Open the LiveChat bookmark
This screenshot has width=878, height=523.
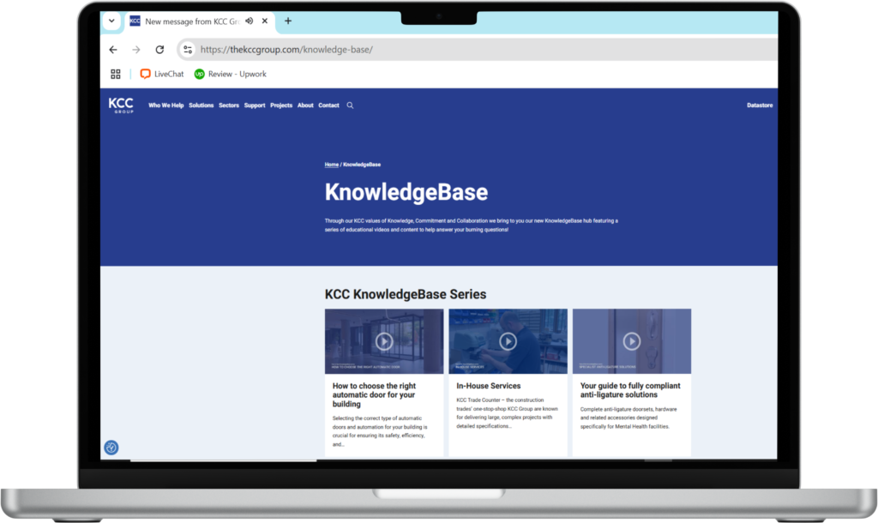click(162, 74)
